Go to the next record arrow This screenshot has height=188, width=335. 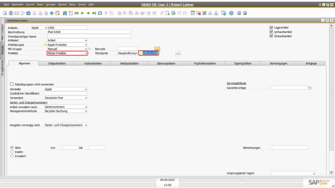88,13
